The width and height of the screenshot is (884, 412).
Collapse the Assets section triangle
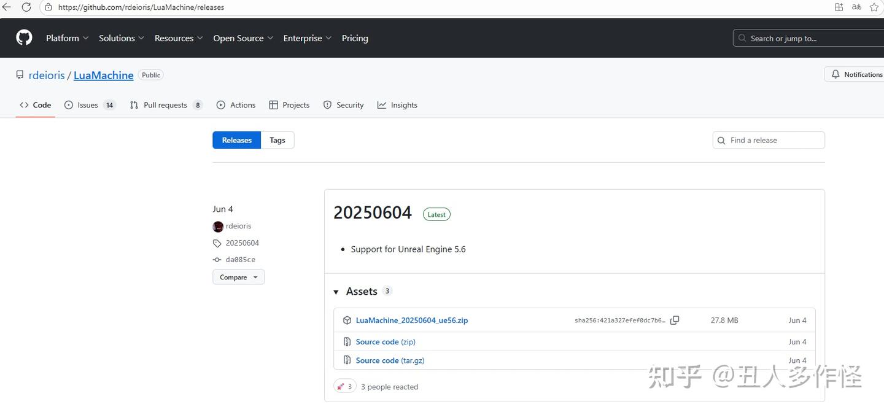click(336, 292)
